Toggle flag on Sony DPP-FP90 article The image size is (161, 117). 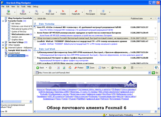[155, 53]
